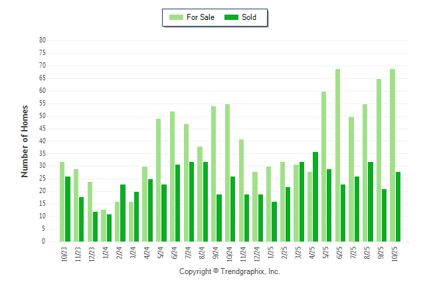Viewport: 429px width, 288px height.
Task: Toggle the Sold legend label
Action: (249, 17)
